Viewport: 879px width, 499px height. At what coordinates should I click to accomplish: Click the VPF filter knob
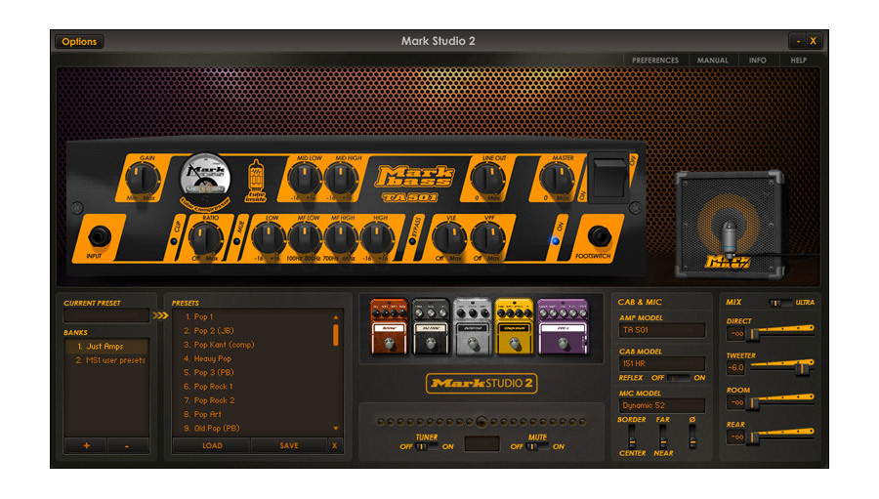point(487,238)
